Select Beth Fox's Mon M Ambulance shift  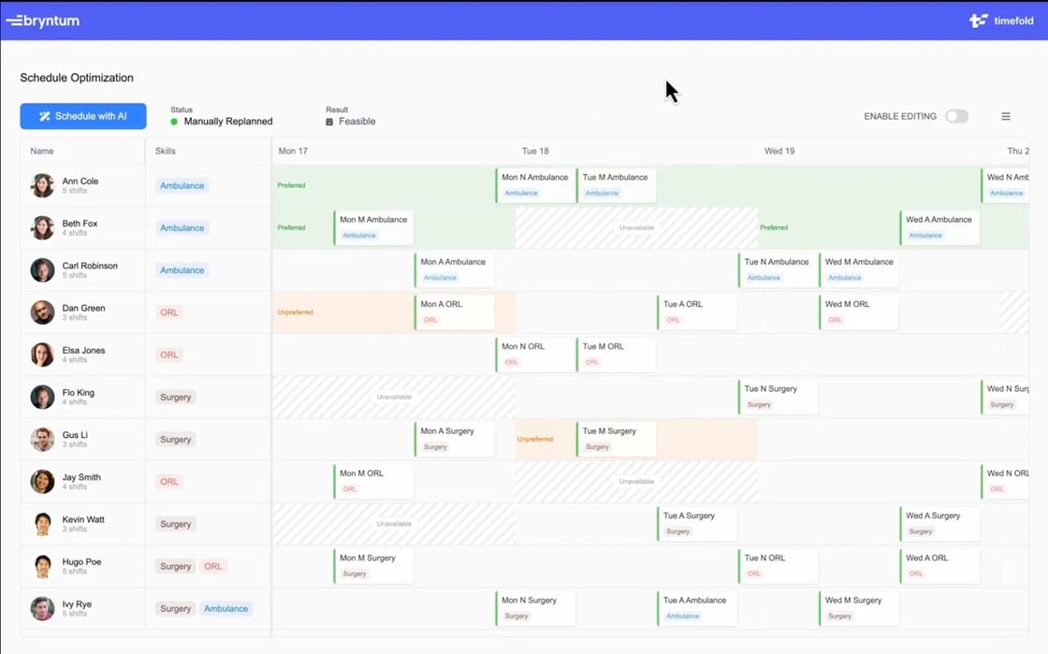pos(373,227)
